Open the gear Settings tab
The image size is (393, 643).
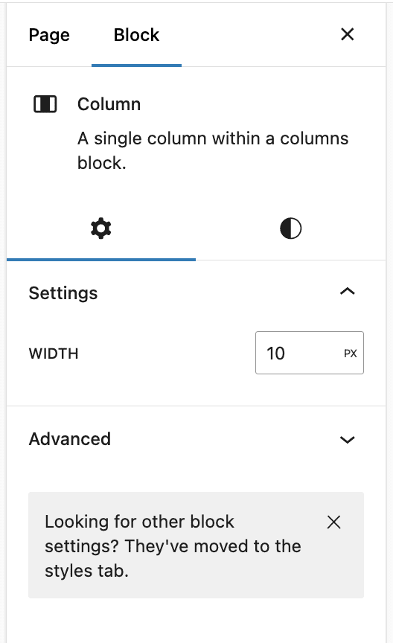[101, 228]
